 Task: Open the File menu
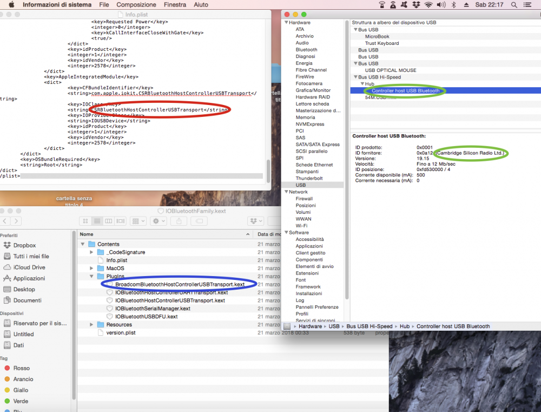[x=104, y=4]
